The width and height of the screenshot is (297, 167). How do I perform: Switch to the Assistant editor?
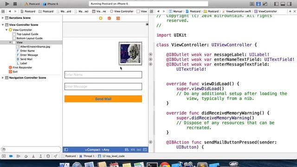pos(258,4)
